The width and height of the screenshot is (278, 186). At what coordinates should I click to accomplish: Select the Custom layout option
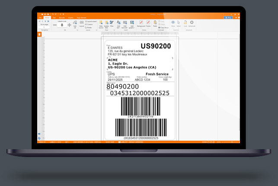89,24
